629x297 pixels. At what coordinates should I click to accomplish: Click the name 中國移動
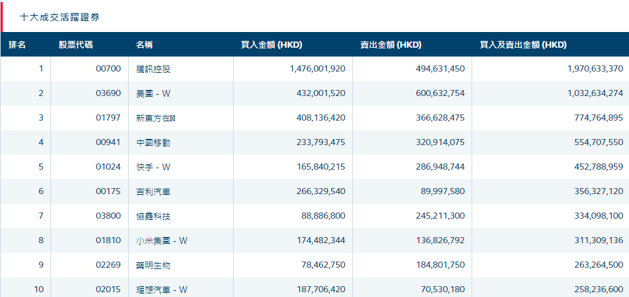[153, 142]
